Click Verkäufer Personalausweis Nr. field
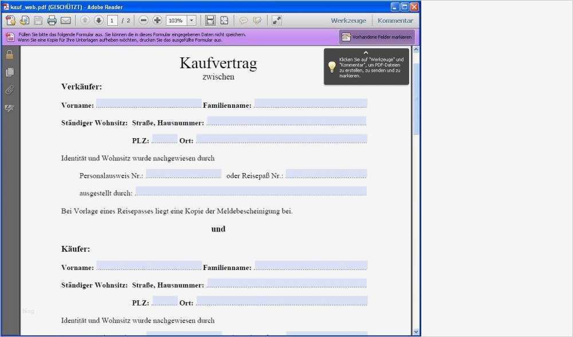 [183, 174]
